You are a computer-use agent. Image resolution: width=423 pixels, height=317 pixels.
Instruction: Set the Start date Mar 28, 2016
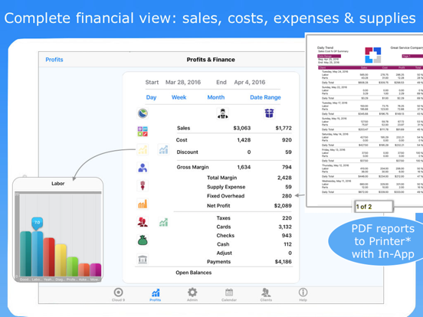pyautogui.click(x=183, y=82)
